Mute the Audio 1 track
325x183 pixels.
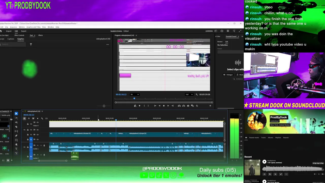coord(38,145)
